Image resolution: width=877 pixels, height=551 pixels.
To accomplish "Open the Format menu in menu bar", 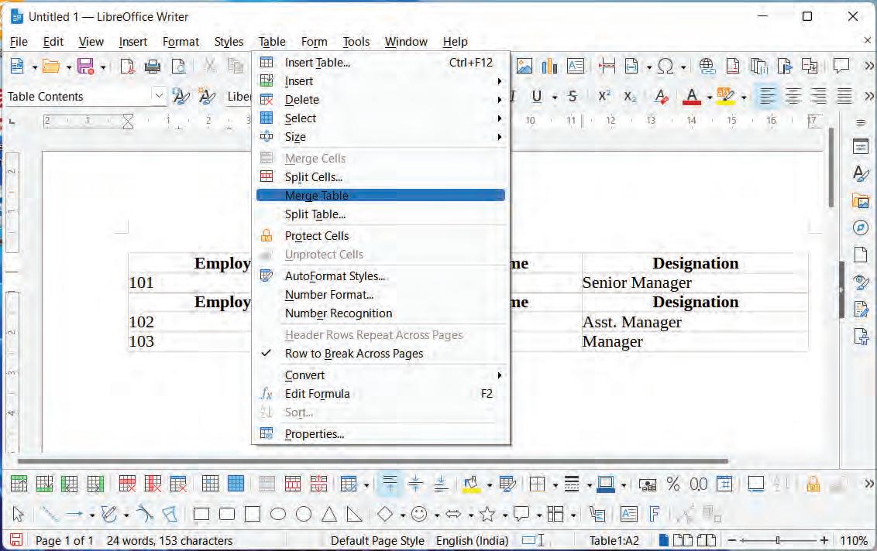I will (x=181, y=42).
